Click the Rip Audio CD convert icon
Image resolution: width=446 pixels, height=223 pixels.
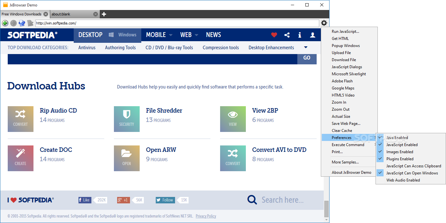point(21,119)
